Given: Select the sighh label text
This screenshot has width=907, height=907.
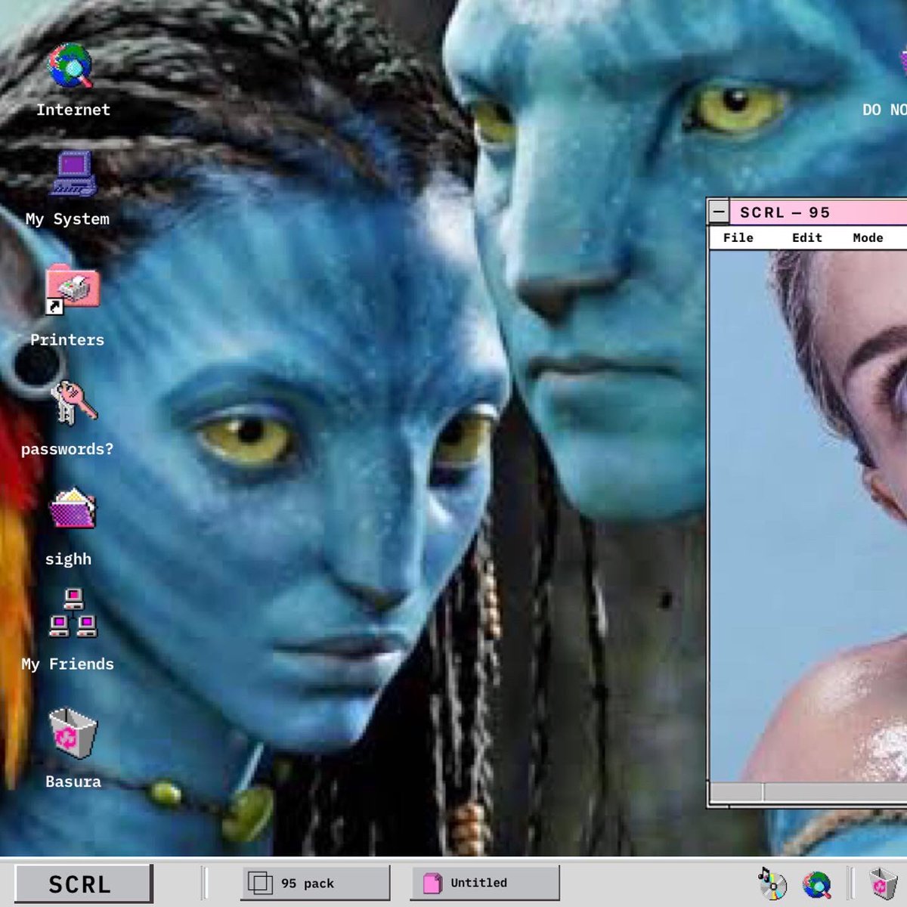Looking at the screenshot, I should [x=68, y=559].
